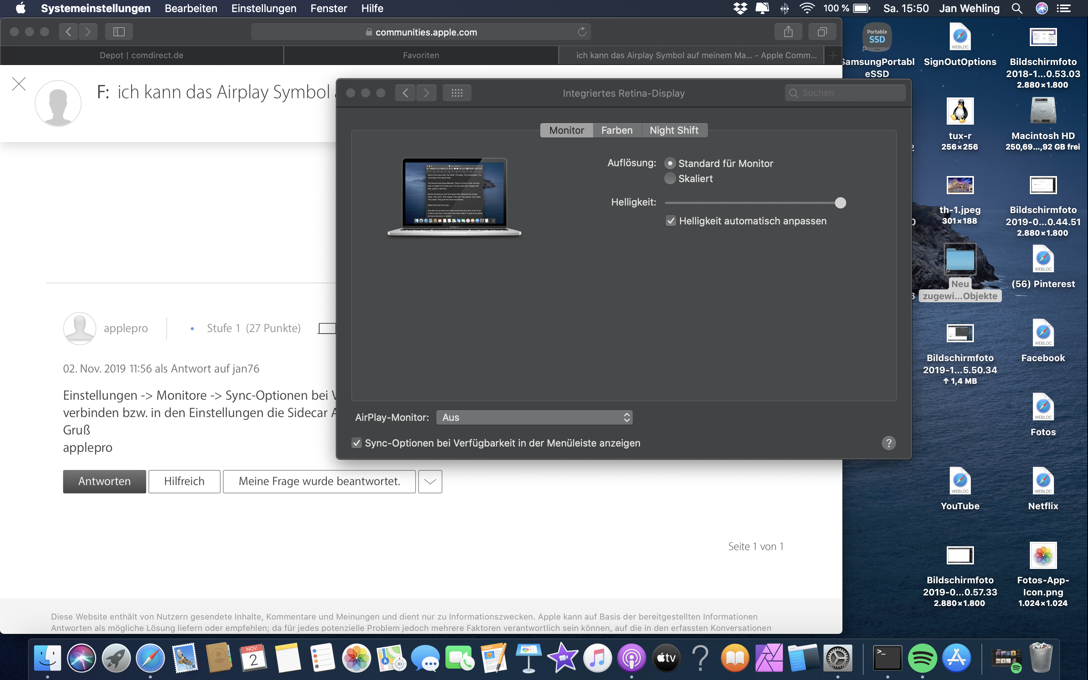Switch to the Night Shift tab
Screen dimensions: 1088x680
point(674,130)
